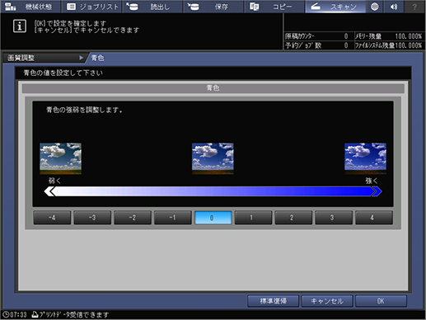Open the 読出し recall tab

click(152, 7)
